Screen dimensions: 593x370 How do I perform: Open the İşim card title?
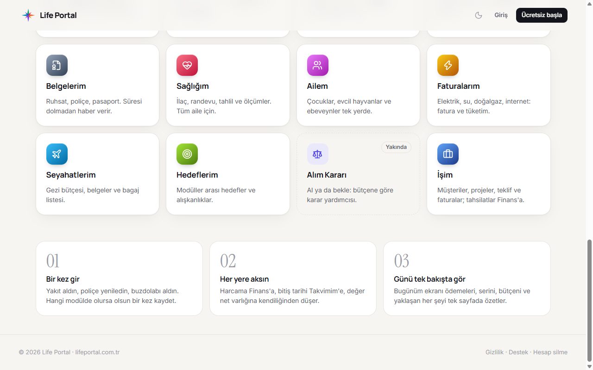(445, 175)
